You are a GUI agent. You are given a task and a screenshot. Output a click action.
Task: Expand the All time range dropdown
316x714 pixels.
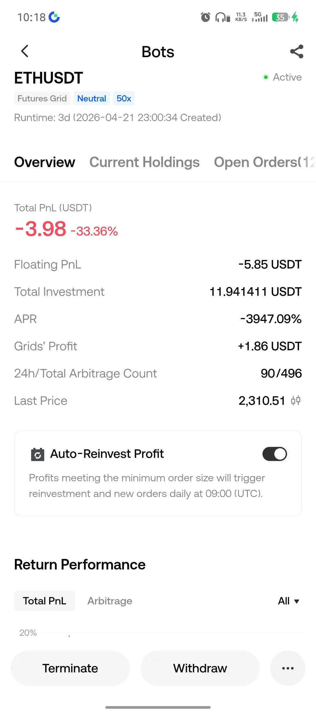288,601
